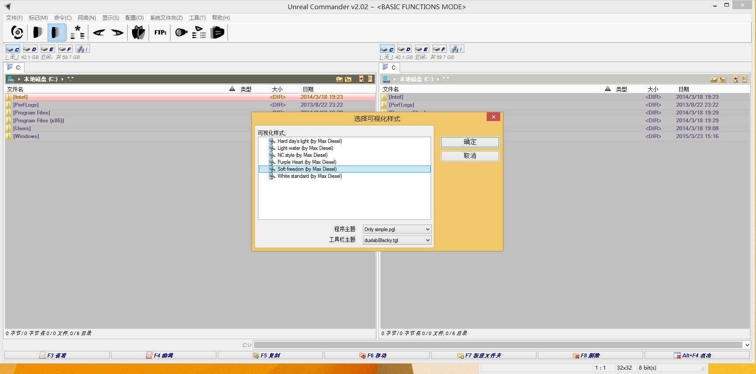Select the NC style visual style

click(345, 155)
